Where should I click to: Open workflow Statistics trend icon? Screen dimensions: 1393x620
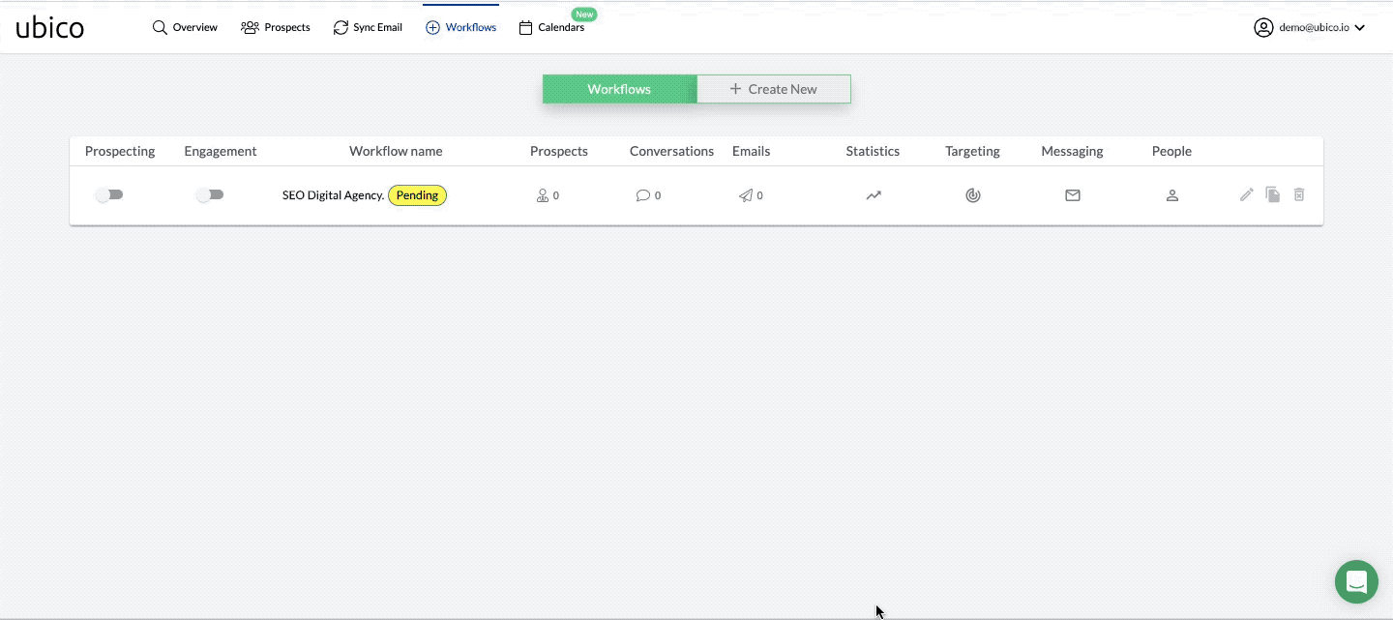pos(874,194)
